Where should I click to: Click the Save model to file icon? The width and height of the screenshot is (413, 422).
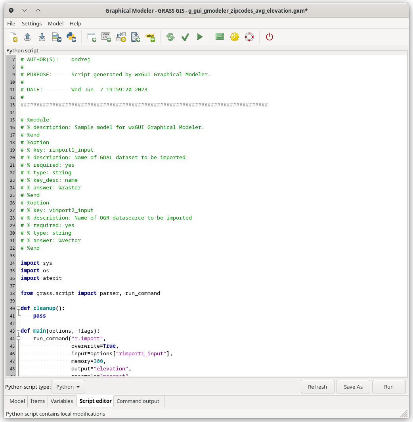tap(42, 37)
